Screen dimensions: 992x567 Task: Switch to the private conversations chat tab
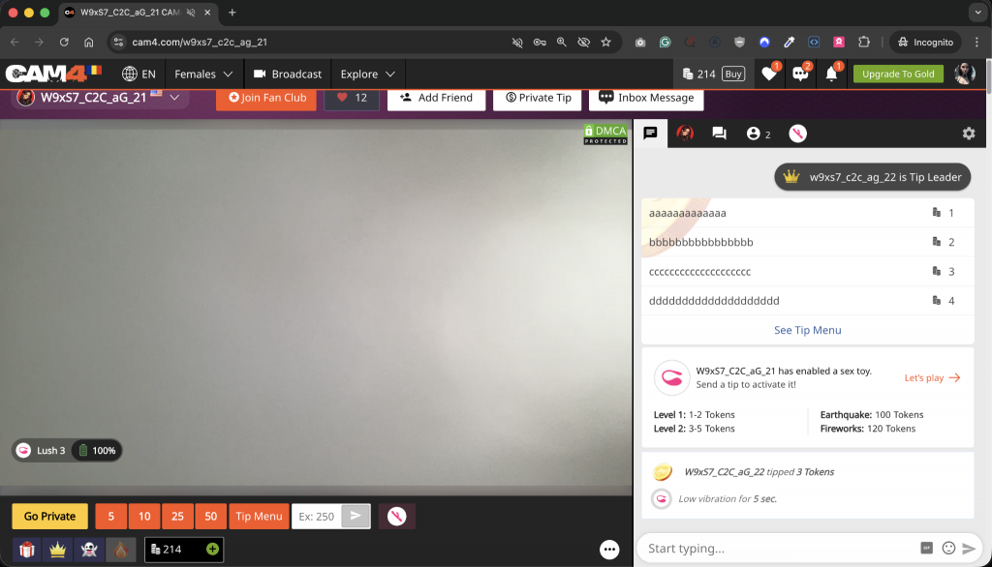[x=719, y=134]
